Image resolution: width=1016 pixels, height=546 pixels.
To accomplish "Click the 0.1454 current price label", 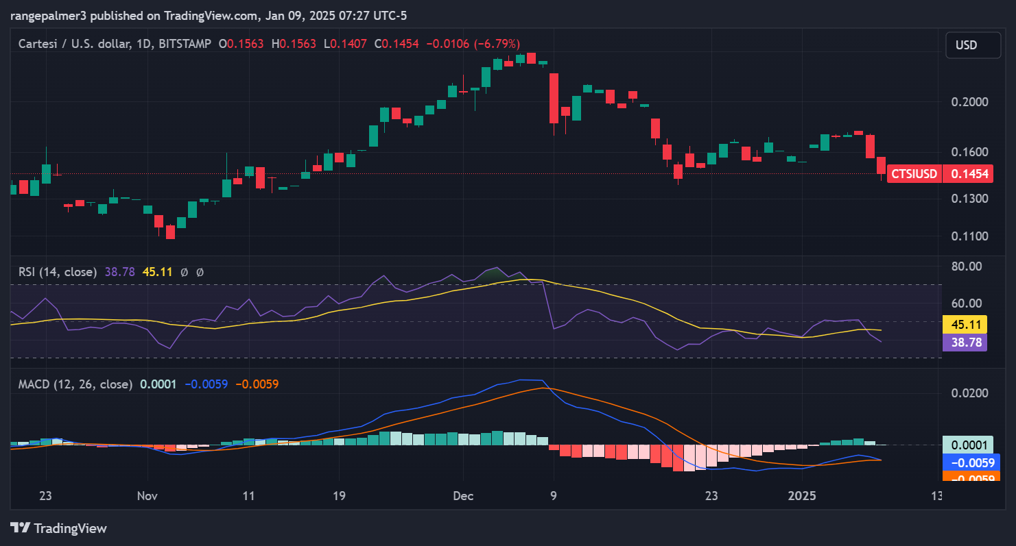I will coord(967,174).
